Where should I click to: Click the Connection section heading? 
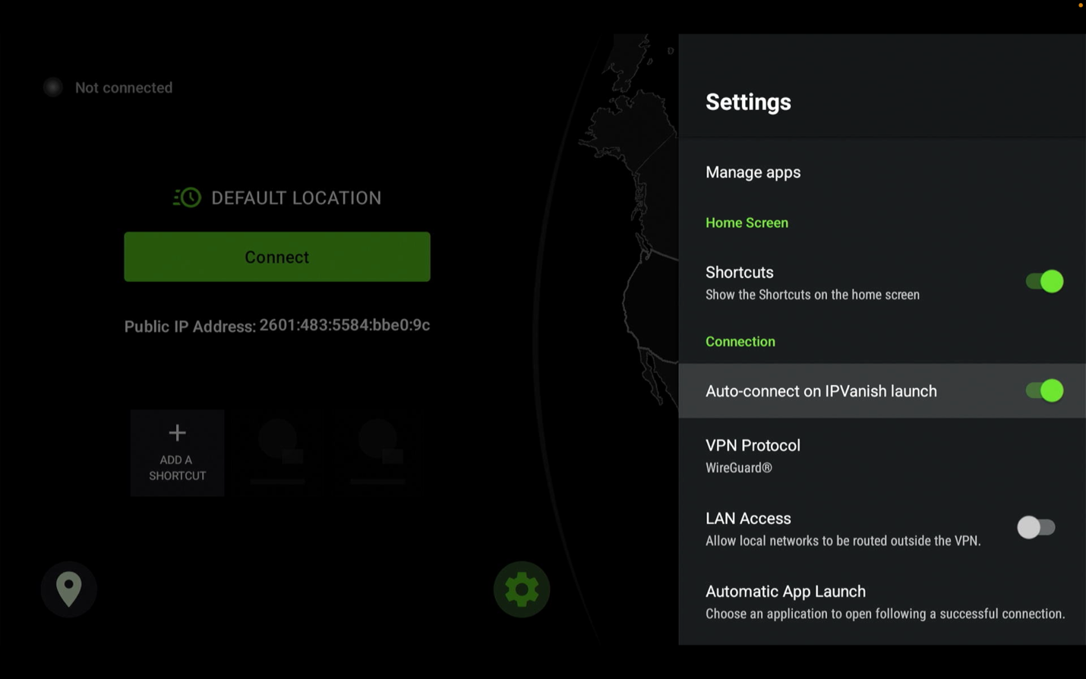(740, 341)
